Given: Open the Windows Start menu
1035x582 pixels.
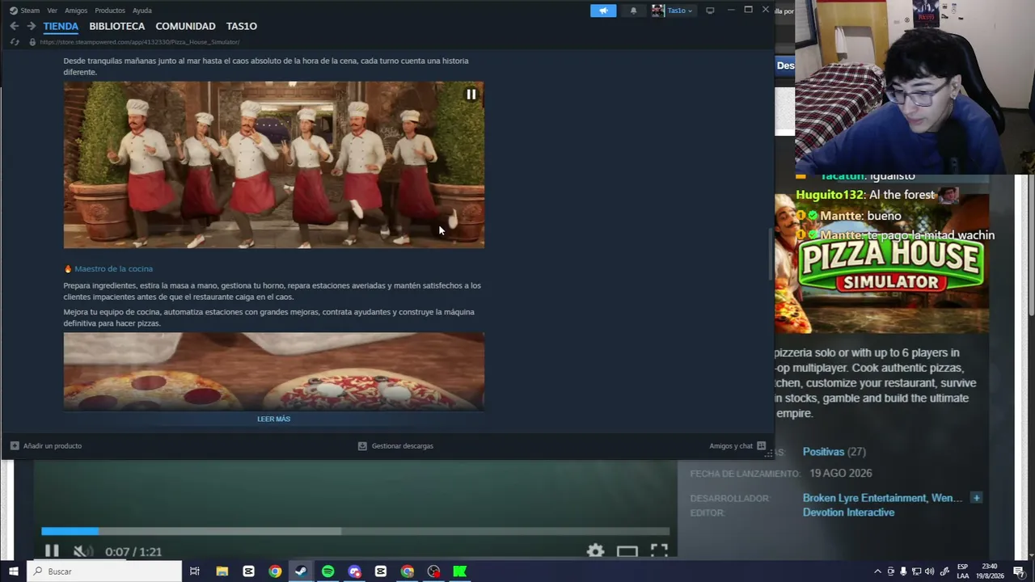Looking at the screenshot, I should (13, 571).
